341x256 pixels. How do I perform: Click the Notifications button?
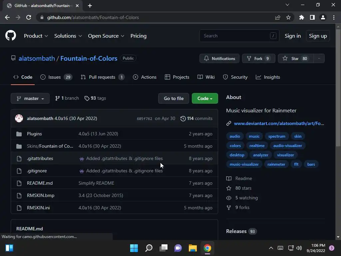tap(219, 59)
